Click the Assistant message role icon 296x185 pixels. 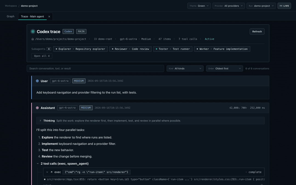click(x=37, y=108)
